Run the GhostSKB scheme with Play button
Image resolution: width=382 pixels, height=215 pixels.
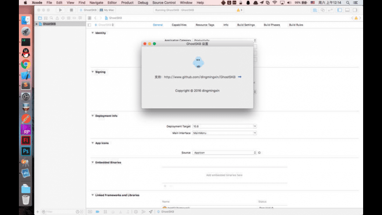[61, 10]
